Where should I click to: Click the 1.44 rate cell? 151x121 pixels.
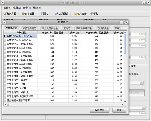coord(74,92)
